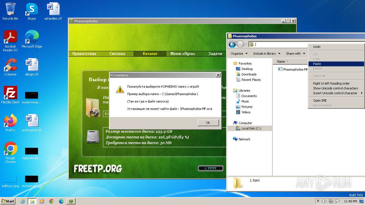Open the Organize dropdown in Explorer
This screenshot has width=365, height=205.
point(239,54)
